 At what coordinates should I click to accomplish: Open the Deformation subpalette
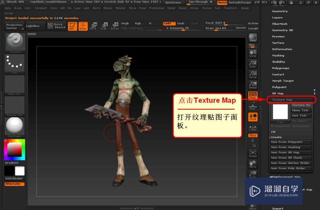(283, 49)
